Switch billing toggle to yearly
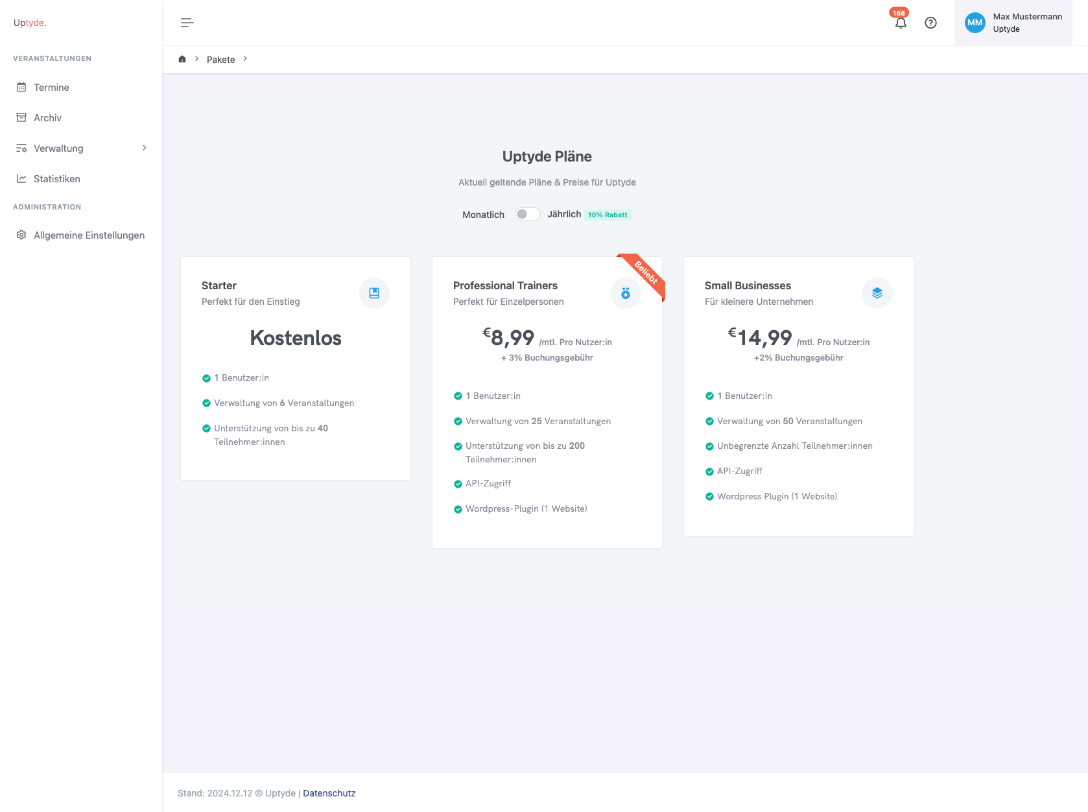The height and width of the screenshot is (812, 1088). [527, 214]
